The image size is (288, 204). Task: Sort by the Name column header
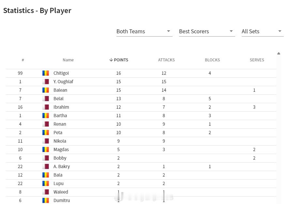68,60
